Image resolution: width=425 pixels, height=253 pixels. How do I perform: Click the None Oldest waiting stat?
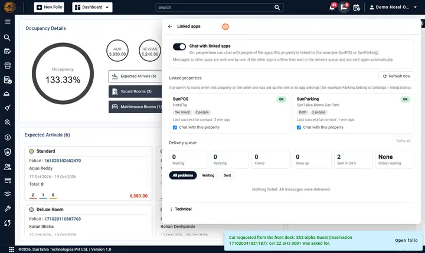click(x=395, y=160)
